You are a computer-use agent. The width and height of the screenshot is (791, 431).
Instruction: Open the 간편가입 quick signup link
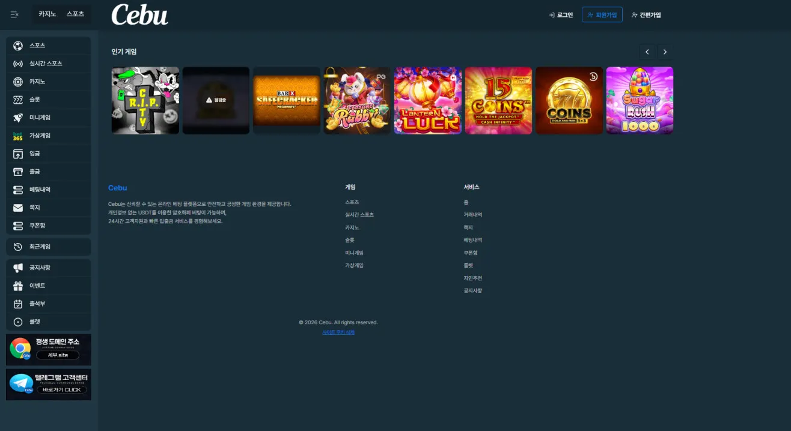pos(646,15)
